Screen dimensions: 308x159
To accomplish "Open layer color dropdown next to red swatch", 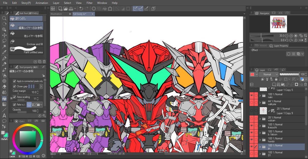I will tap(256, 74).
